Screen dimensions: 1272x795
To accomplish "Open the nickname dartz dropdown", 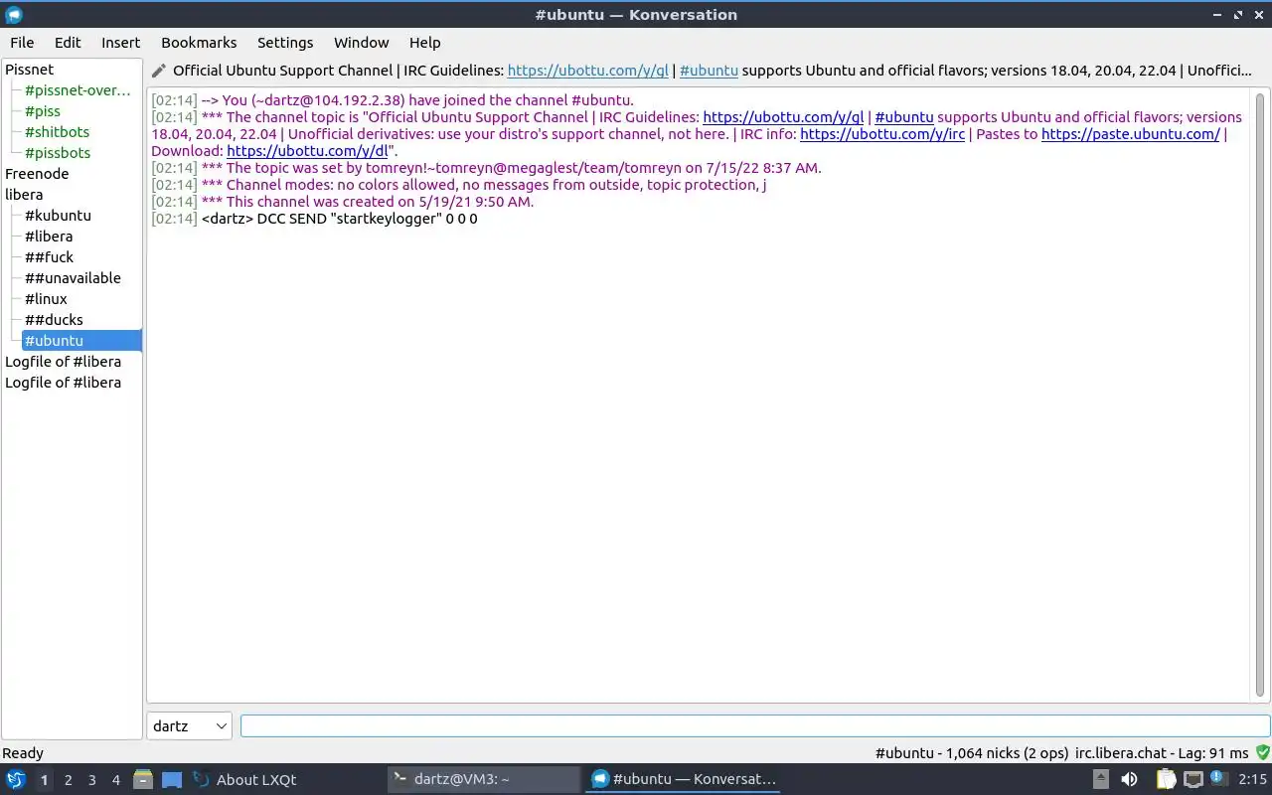I will [x=189, y=725].
